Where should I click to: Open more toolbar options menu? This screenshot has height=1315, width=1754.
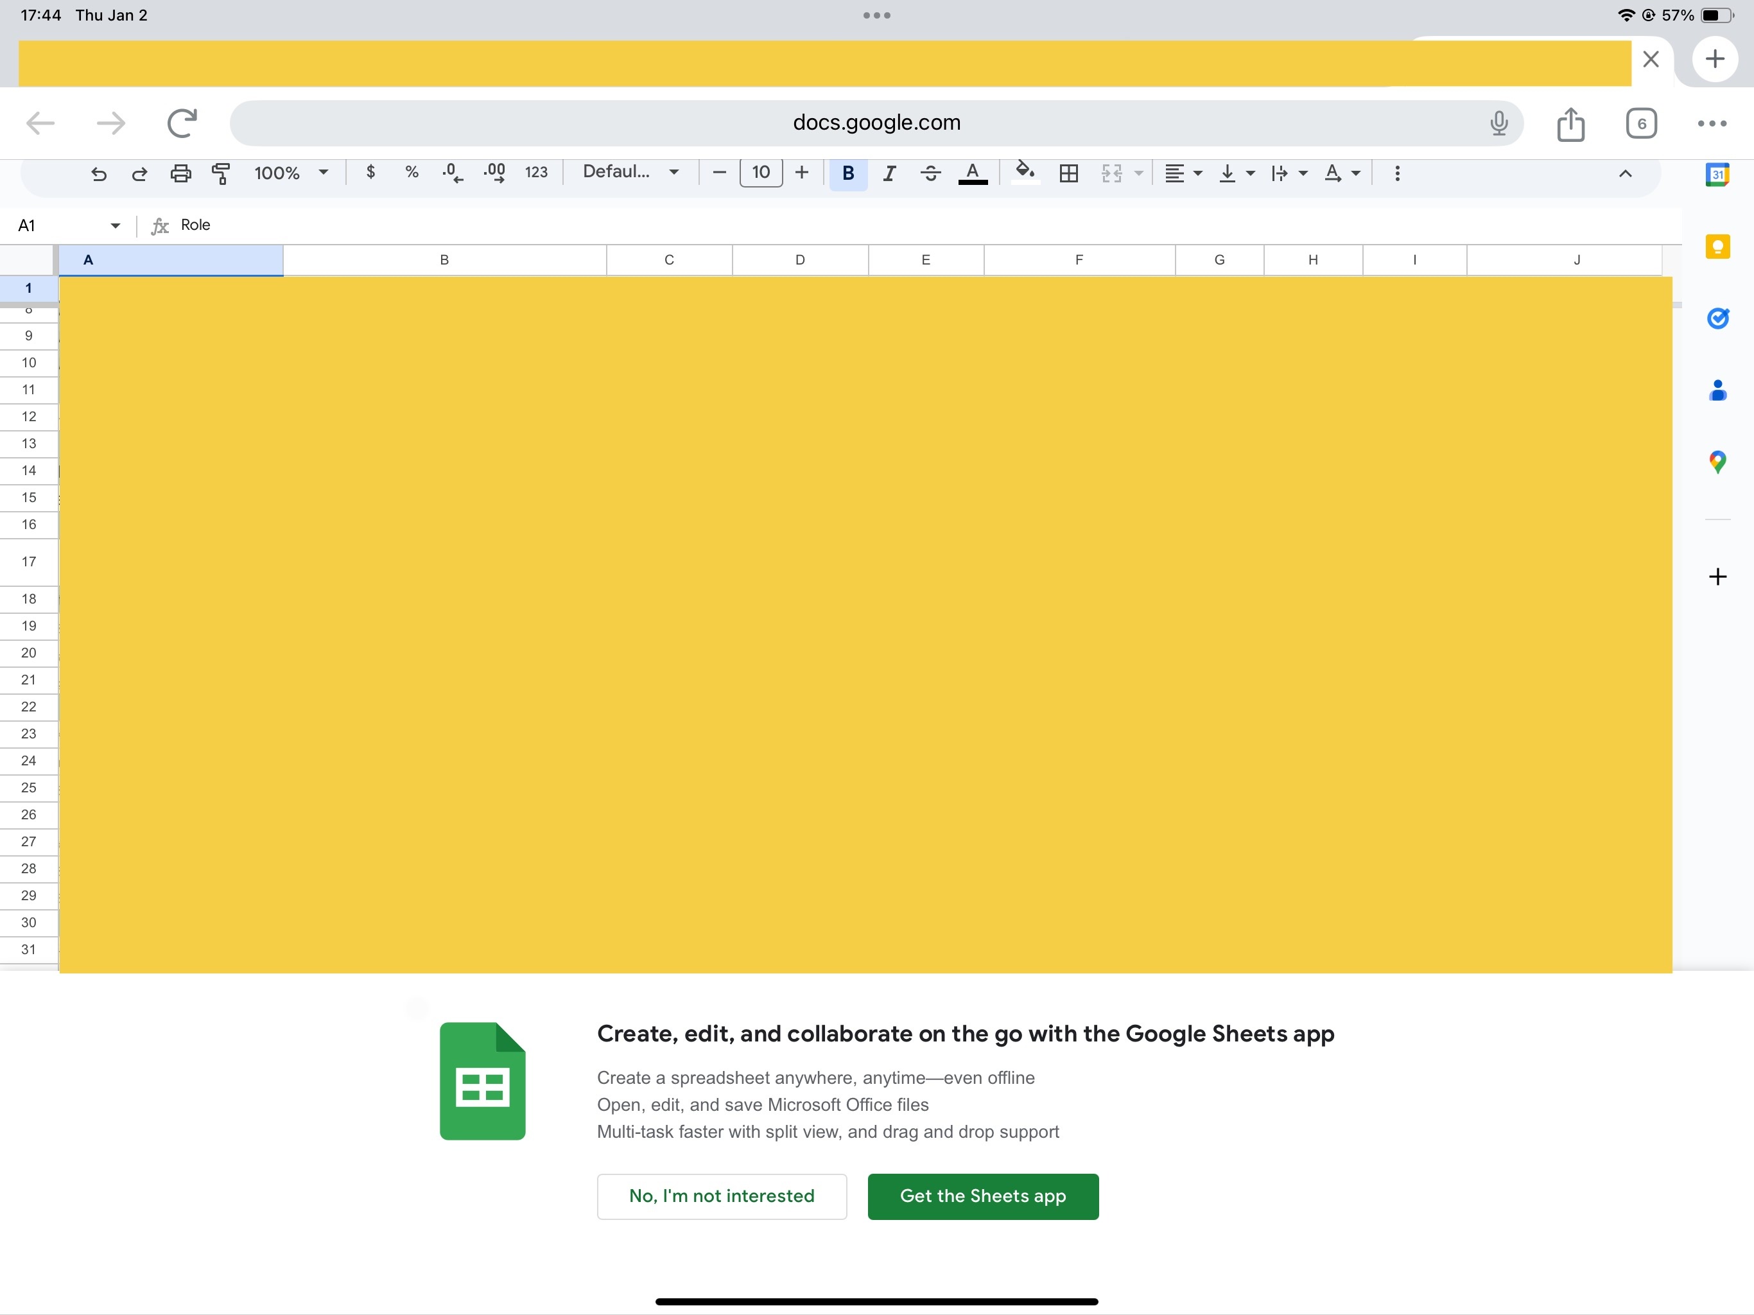[1397, 174]
